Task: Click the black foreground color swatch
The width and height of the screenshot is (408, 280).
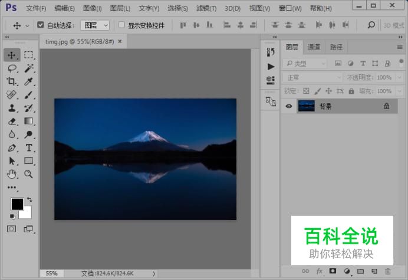Action: (x=16, y=203)
